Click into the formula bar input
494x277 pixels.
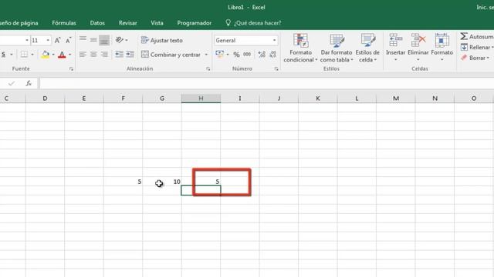[266, 83]
